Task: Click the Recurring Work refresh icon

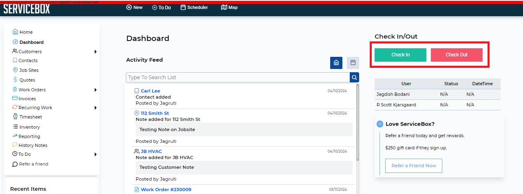Action: click(15, 107)
